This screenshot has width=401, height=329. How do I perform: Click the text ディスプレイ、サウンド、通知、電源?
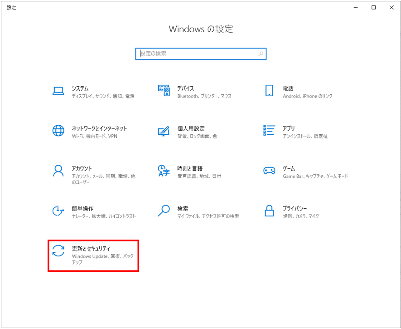tap(103, 96)
